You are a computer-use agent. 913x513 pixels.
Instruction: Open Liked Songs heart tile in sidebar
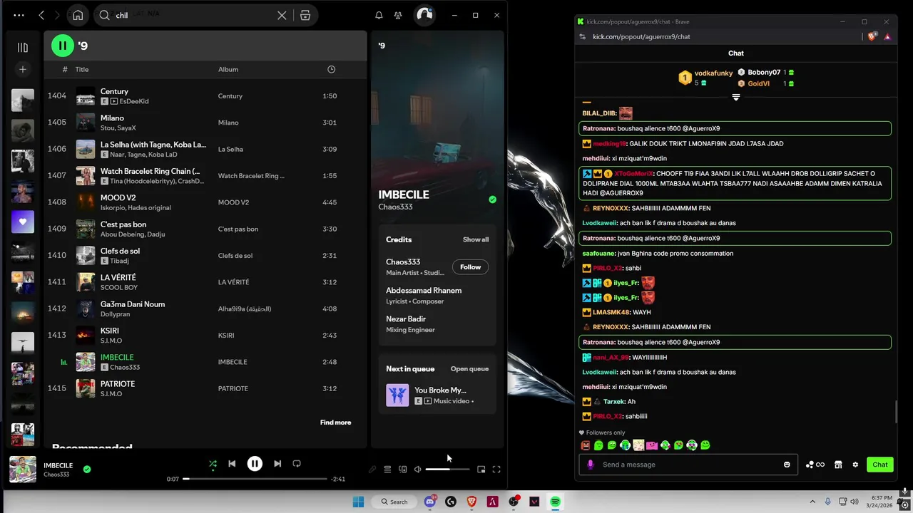(23, 222)
